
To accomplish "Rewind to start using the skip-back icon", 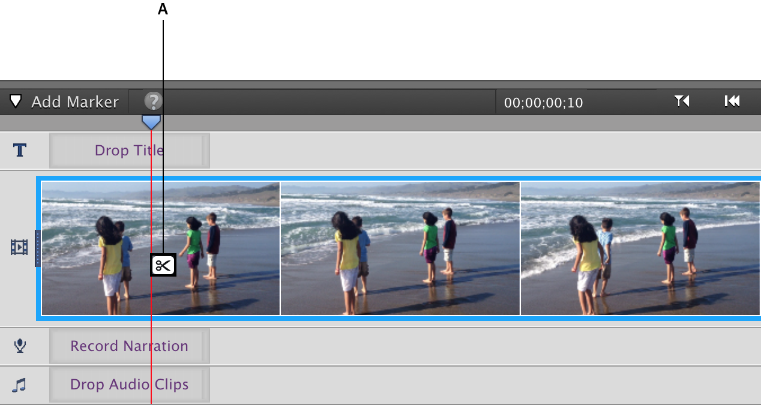I will [x=732, y=101].
